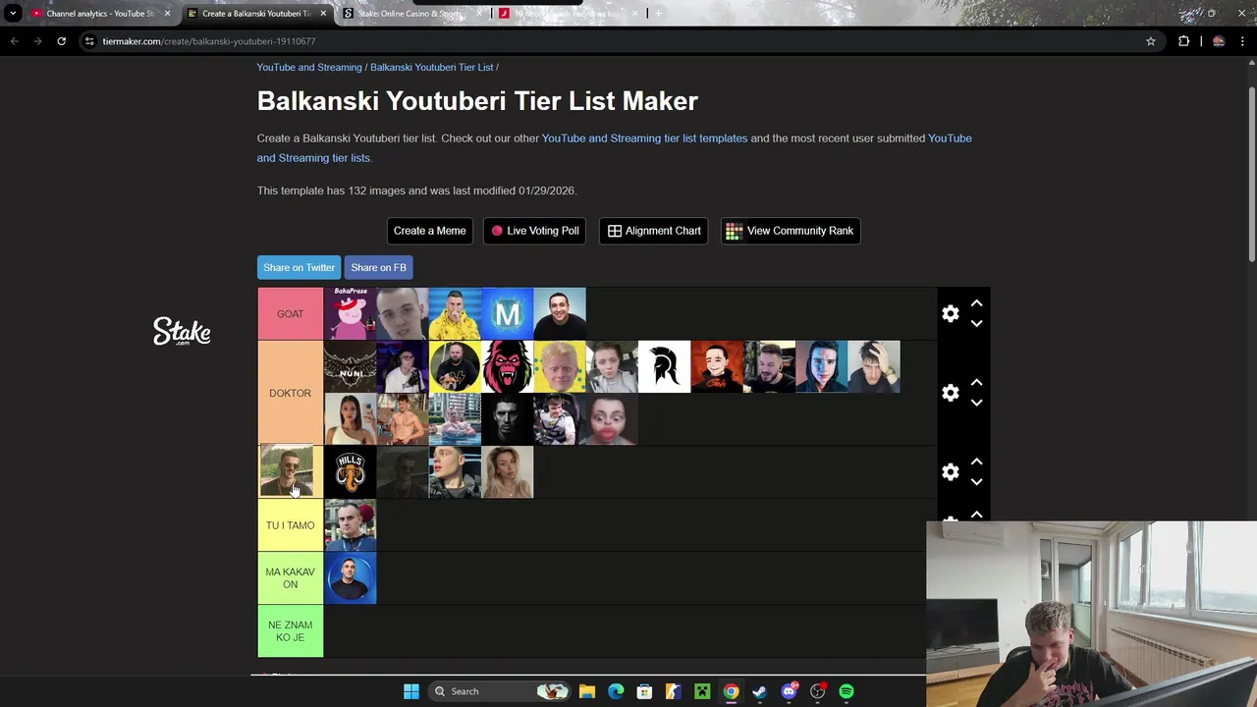Select the white Spartan helmet thumbnail
The height and width of the screenshot is (707, 1257).
[664, 366]
